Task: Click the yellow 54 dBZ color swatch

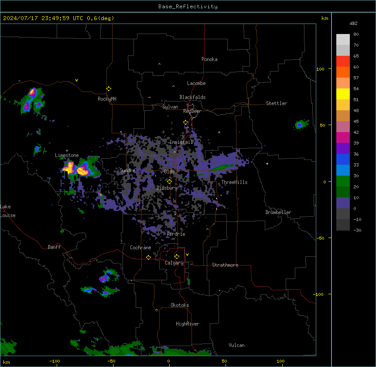Action: [343, 94]
